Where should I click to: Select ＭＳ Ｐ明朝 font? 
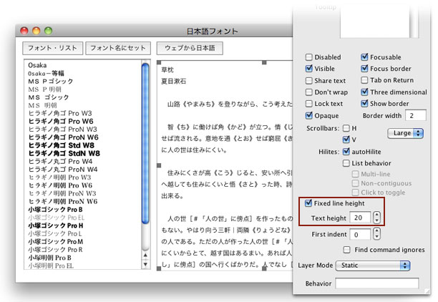click(44, 89)
